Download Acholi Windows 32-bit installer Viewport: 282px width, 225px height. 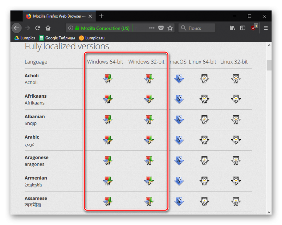click(149, 79)
